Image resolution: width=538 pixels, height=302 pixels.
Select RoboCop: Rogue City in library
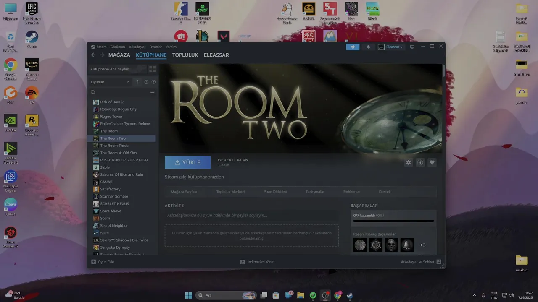tap(121, 109)
